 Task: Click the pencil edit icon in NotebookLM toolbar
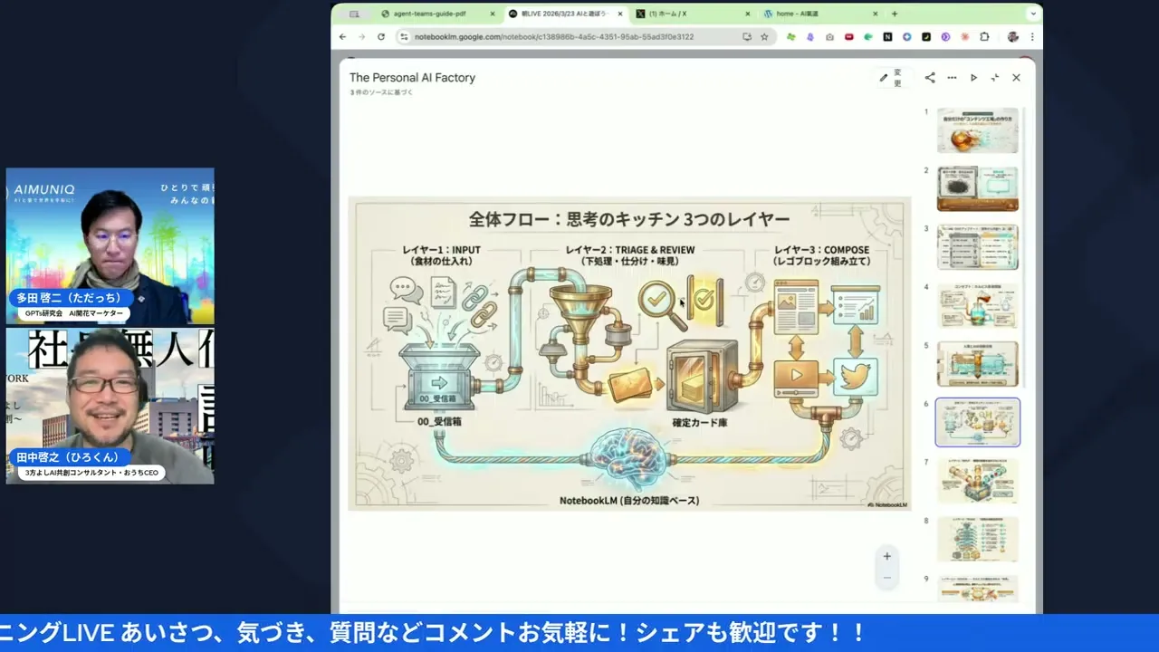click(883, 78)
